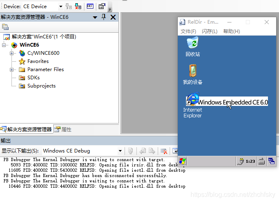This screenshot has width=279, height=202.
Task: Open toolbar overflow options arrow
Action: [x=110, y=9]
